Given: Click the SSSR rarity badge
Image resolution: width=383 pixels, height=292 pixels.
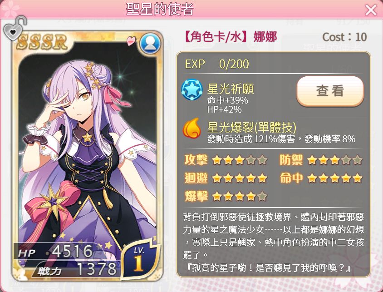Looking at the screenshot, I should coord(42,42).
